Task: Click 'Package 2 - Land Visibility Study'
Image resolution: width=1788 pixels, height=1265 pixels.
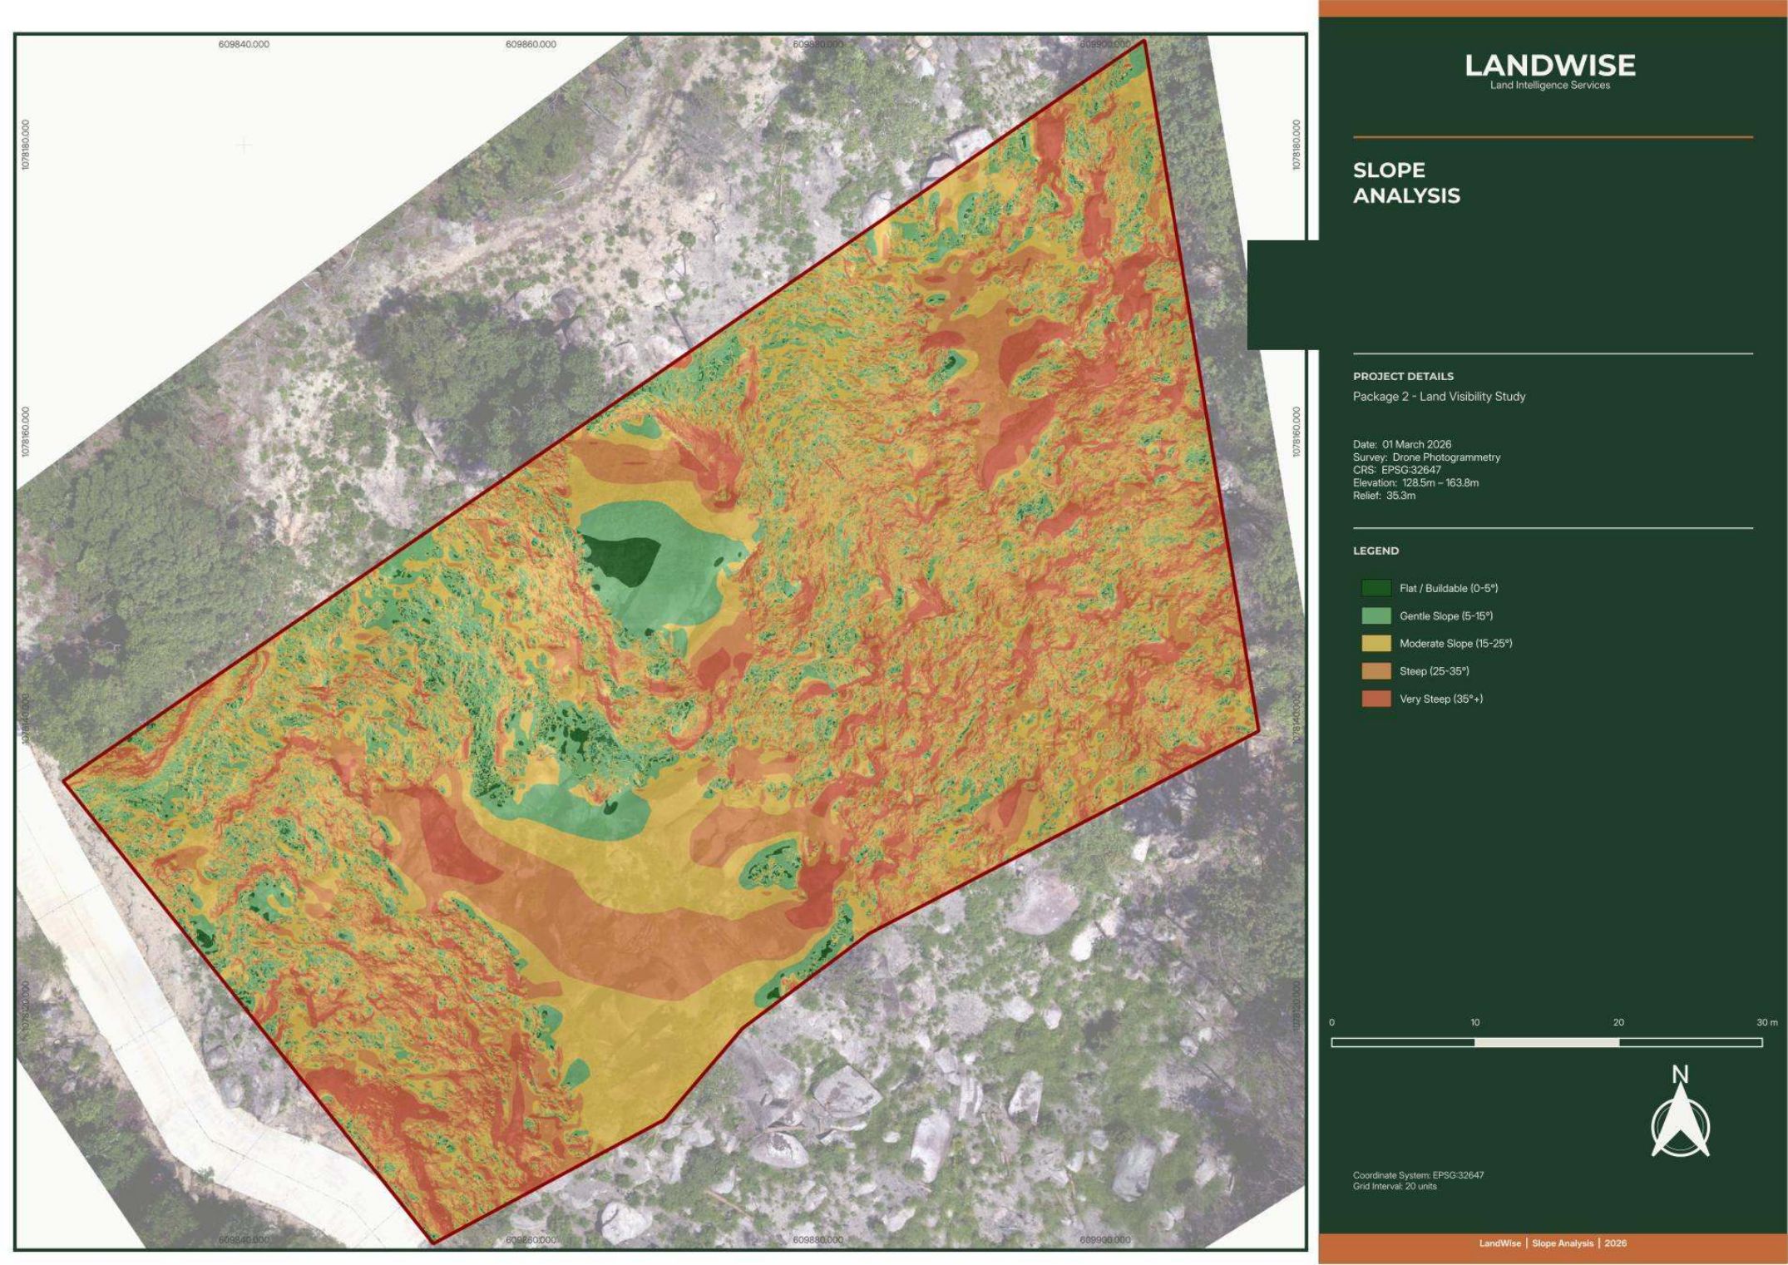Action: (x=1439, y=397)
